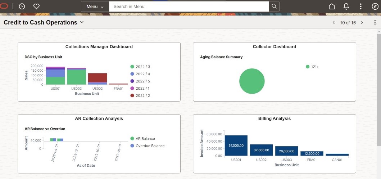Open Actions three-dot menu in top bar
The height and width of the screenshot is (179, 381).
[361, 6]
